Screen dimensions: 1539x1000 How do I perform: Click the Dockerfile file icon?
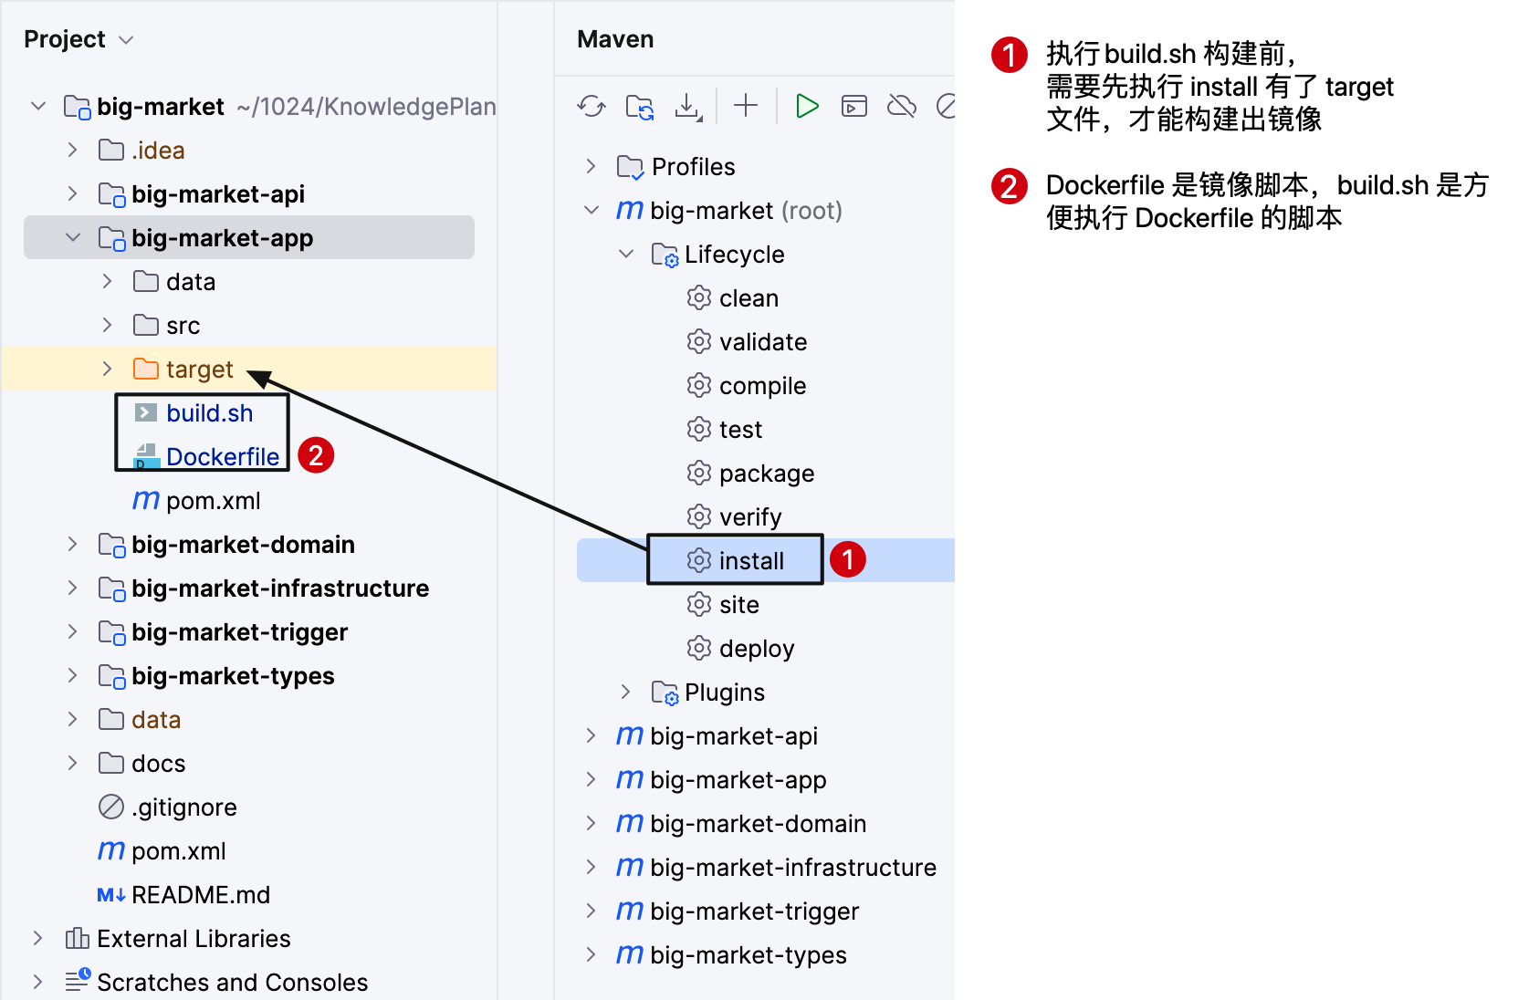click(x=146, y=456)
